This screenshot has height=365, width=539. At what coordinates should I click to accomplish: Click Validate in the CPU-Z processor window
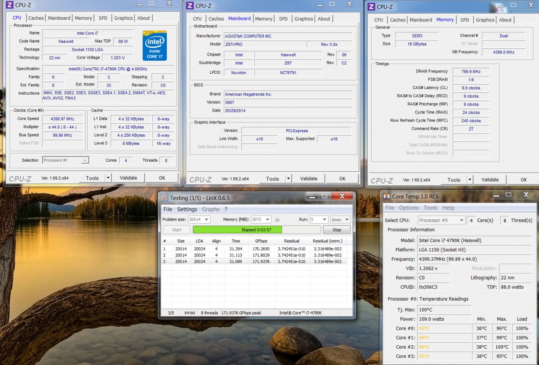128,178
